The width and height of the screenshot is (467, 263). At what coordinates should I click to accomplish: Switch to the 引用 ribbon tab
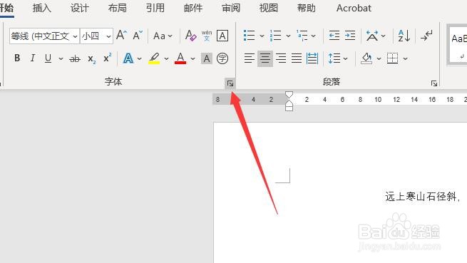(x=155, y=8)
